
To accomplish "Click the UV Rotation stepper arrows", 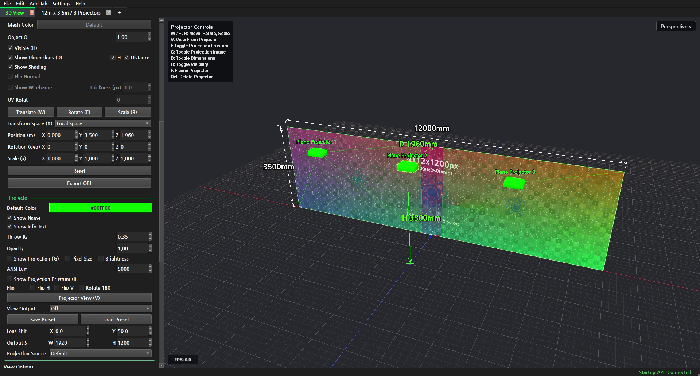I will click(149, 100).
